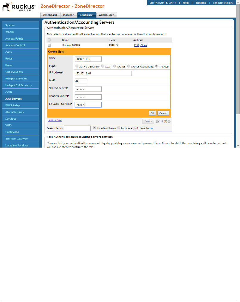Tick the select-all checkbox in table header
240x302 pixels.
pos(49,40)
